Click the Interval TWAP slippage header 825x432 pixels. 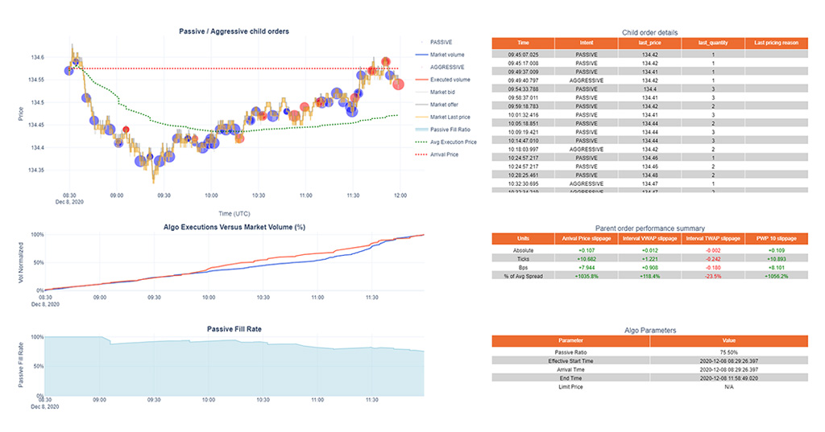pos(713,238)
